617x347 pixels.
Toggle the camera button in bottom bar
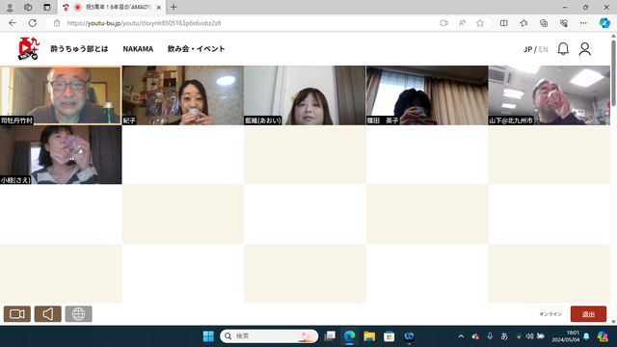click(17, 314)
